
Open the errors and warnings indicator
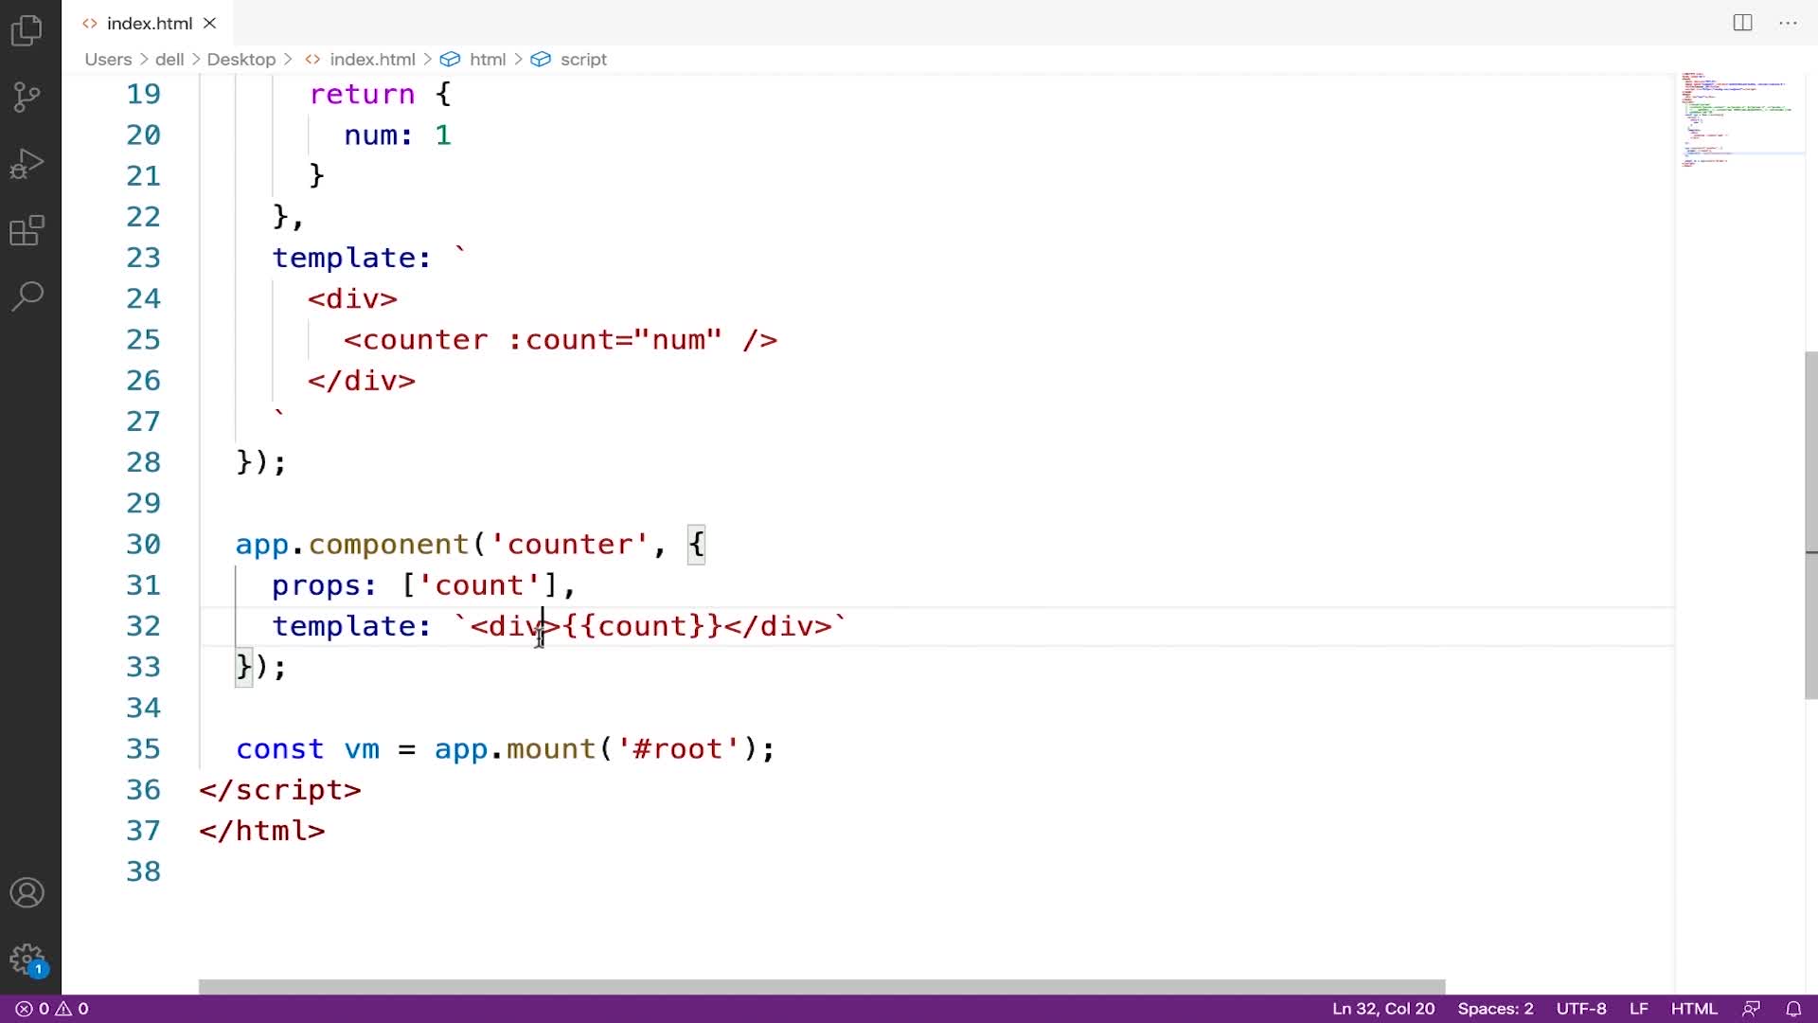click(52, 1009)
